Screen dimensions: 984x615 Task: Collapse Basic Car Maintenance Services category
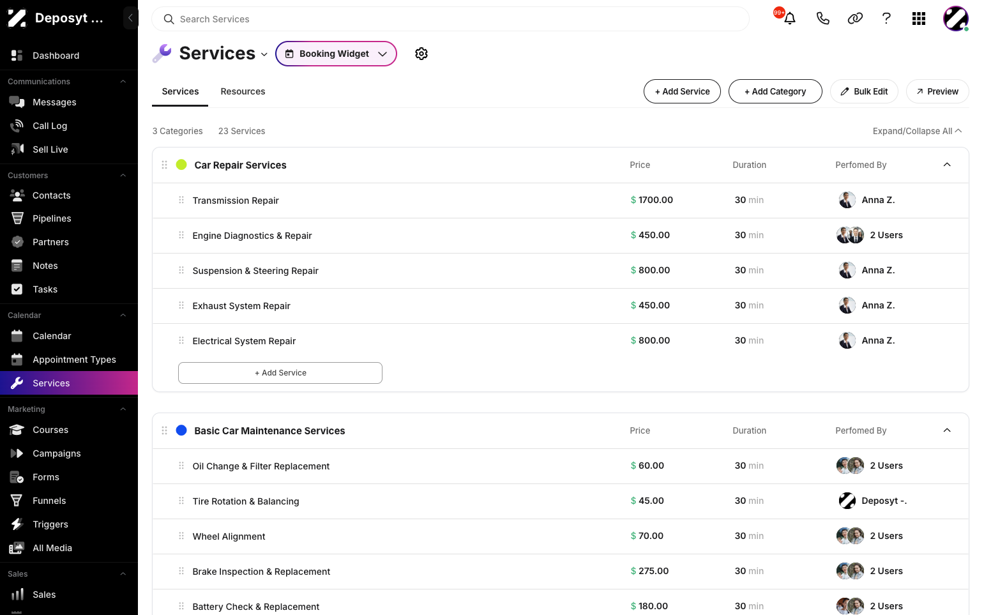click(x=947, y=430)
